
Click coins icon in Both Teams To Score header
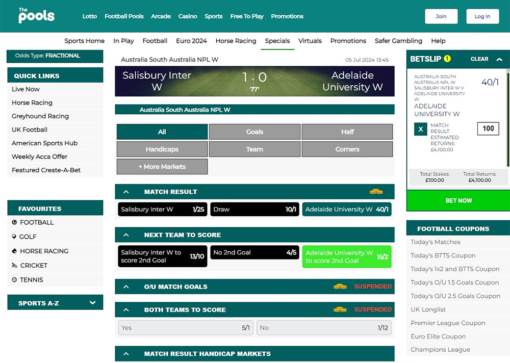[340, 309]
